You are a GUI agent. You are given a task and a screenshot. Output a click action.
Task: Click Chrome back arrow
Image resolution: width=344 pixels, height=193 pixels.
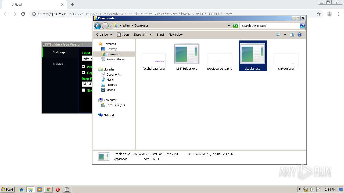(x=6, y=14)
